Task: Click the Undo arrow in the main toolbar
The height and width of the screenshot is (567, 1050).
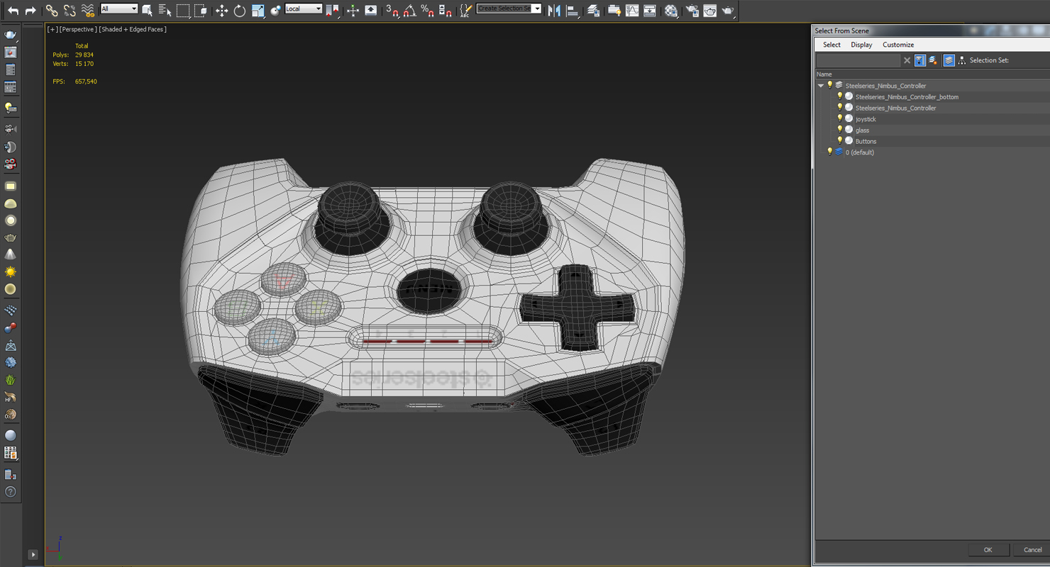Action: point(13,11)
